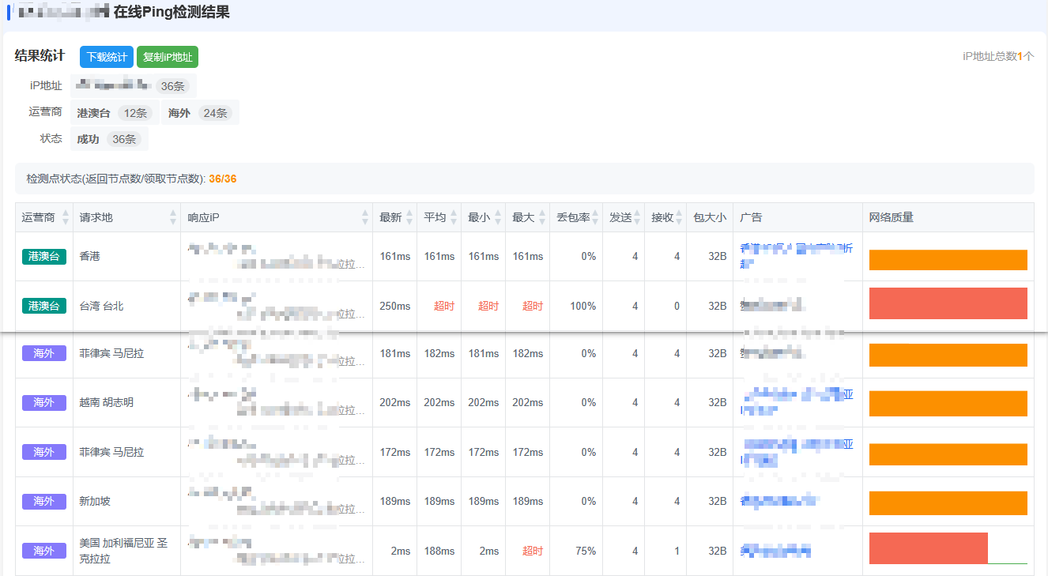The width and height of the screenshot is (1048, 576).
Task: Click the 包大小 column header
Action: pyautogui.click(x=710, y=217)
